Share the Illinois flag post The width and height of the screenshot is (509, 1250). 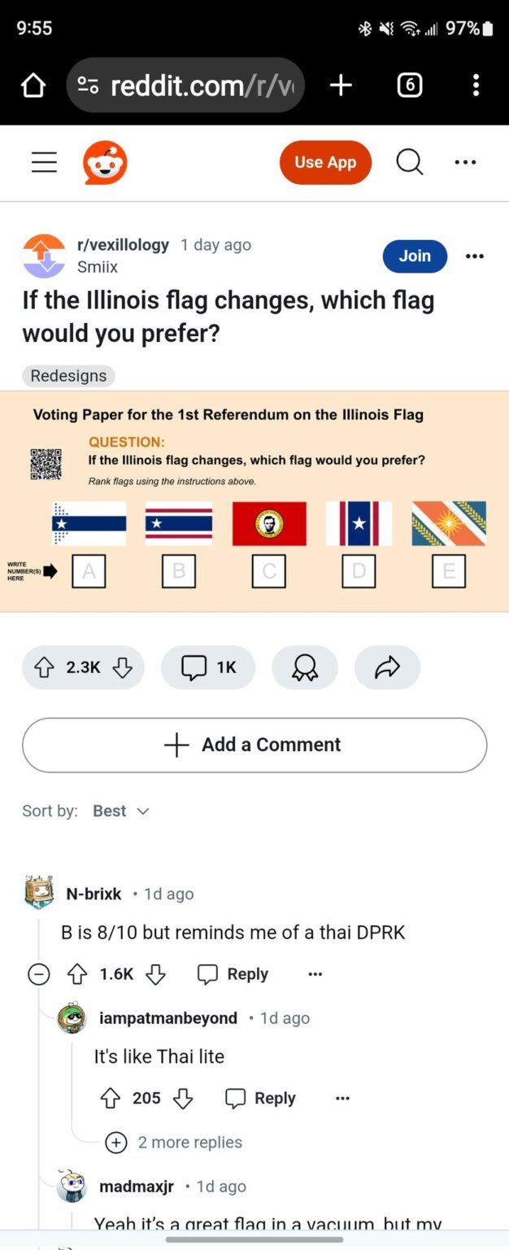(x=387, y=668)
